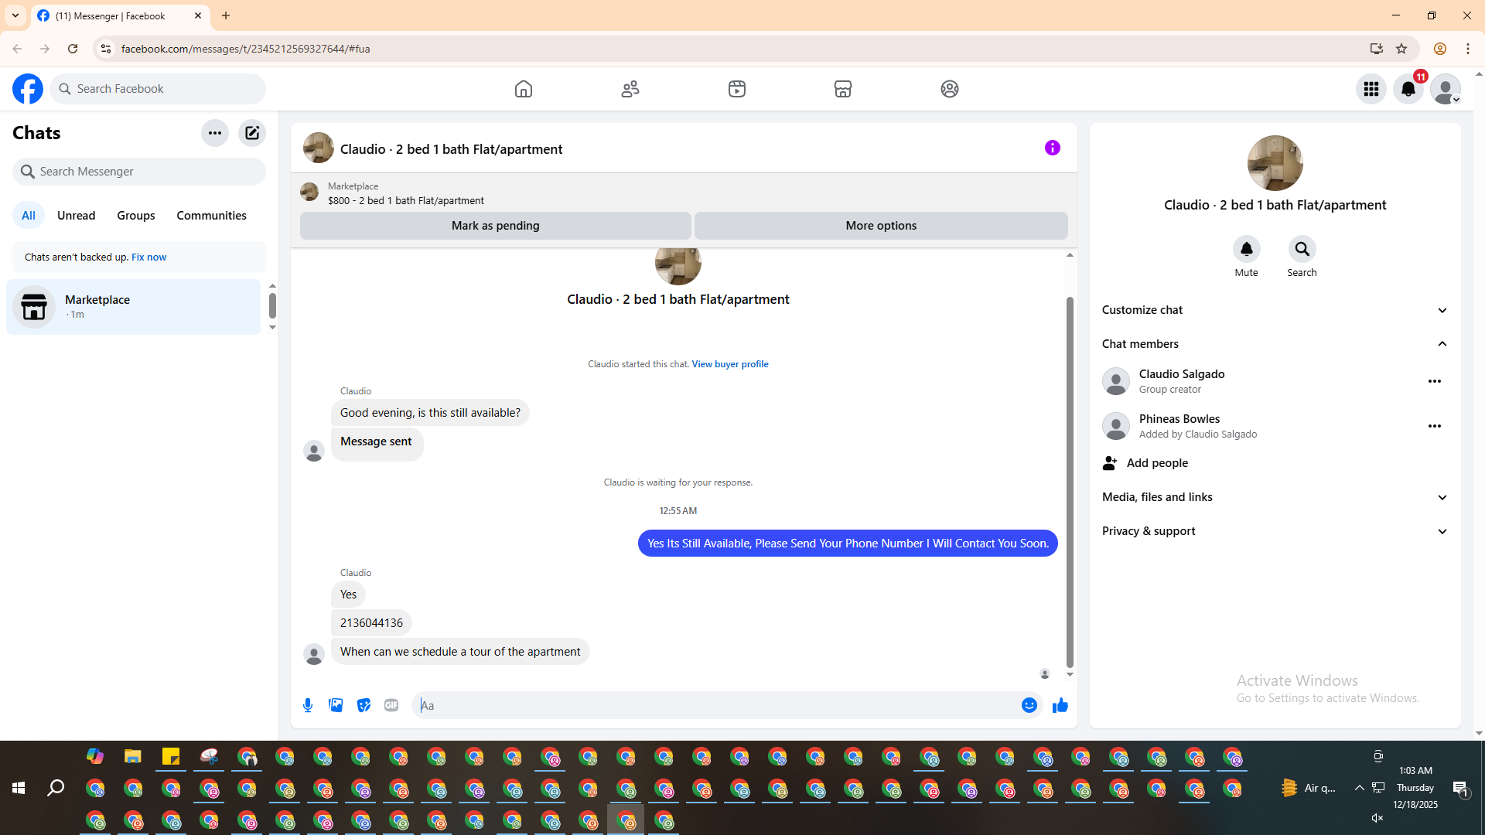Switch to the Communities tab
This screenshot has width=1485, height=835.
211,216
